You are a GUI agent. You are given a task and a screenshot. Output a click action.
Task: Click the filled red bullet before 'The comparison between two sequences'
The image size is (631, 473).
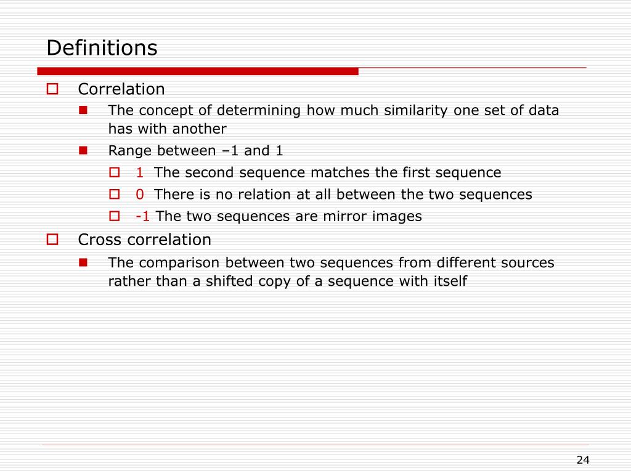[83, 262]
